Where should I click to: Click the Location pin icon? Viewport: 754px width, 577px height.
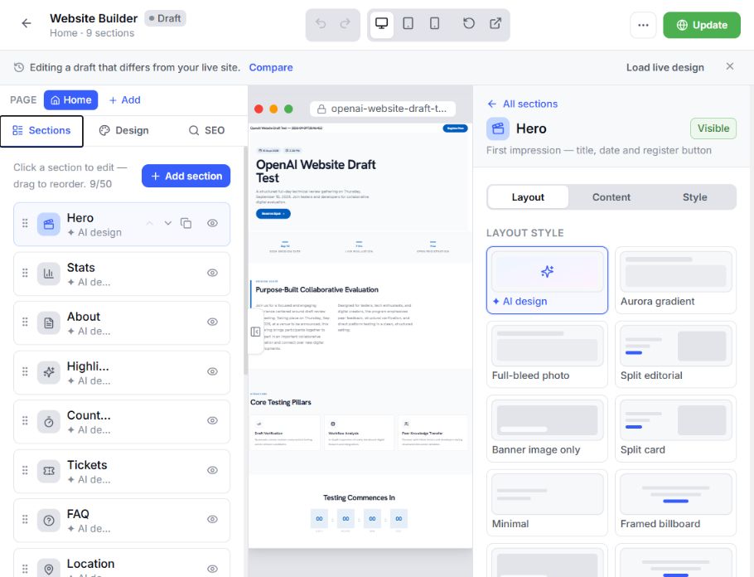[x=49, y=570]
